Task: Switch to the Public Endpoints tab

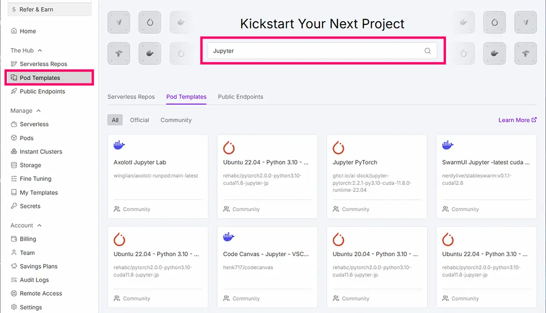Action: tap(240, 97)
